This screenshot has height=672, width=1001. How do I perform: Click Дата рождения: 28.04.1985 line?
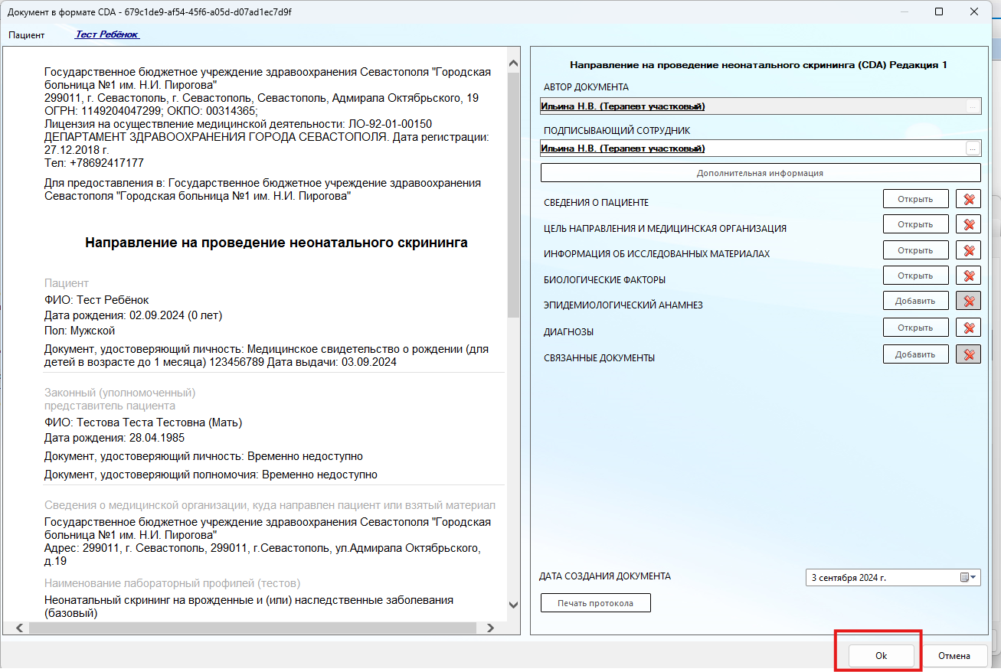(114, 438)
